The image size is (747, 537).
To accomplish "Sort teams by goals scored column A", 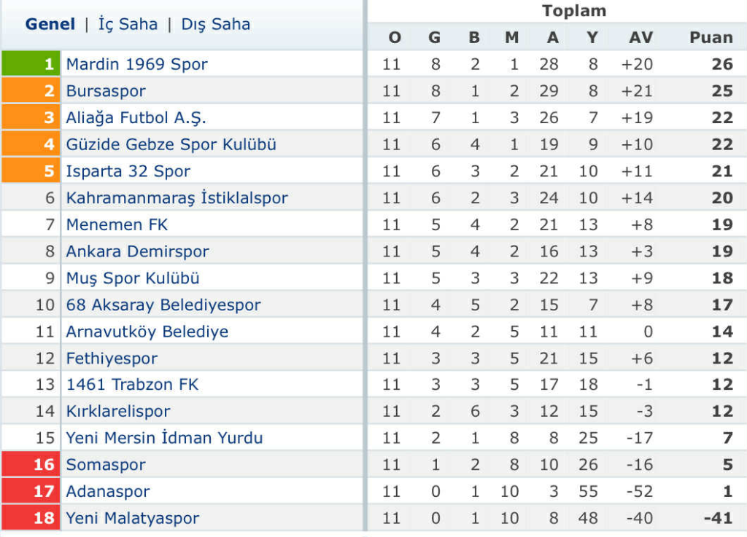I will point(552,37).
